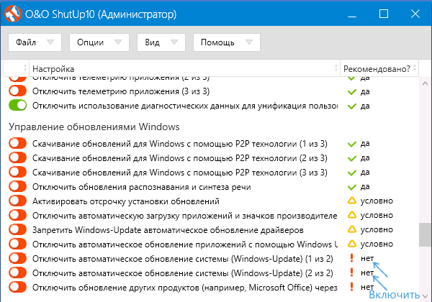
Task: Toggle 'Запретить Windows-Update' driver update switch
Action: point(17,229)
